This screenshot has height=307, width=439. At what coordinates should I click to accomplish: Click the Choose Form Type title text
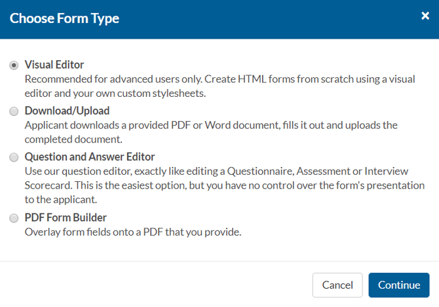coord(64,18)
